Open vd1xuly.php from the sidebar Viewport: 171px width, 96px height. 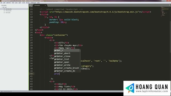pos(8,11)
